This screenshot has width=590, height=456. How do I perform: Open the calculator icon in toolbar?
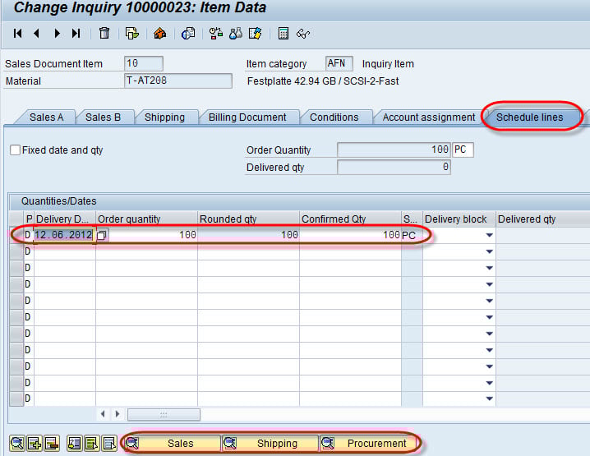click(x=283, y=34)
